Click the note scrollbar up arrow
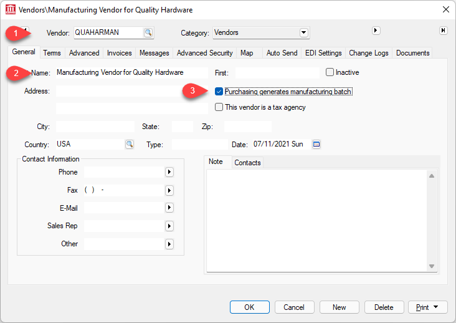456x323 pixels. click(432, 176)
